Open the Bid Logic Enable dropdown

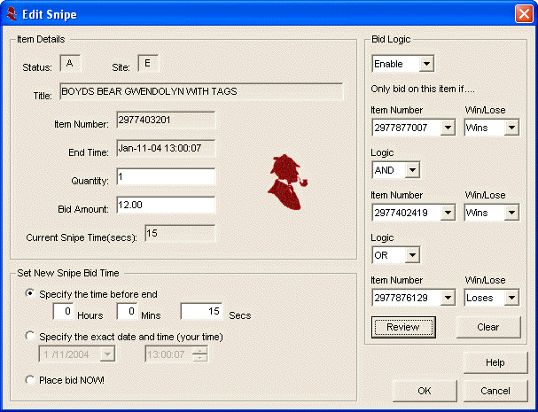[426, 64]
